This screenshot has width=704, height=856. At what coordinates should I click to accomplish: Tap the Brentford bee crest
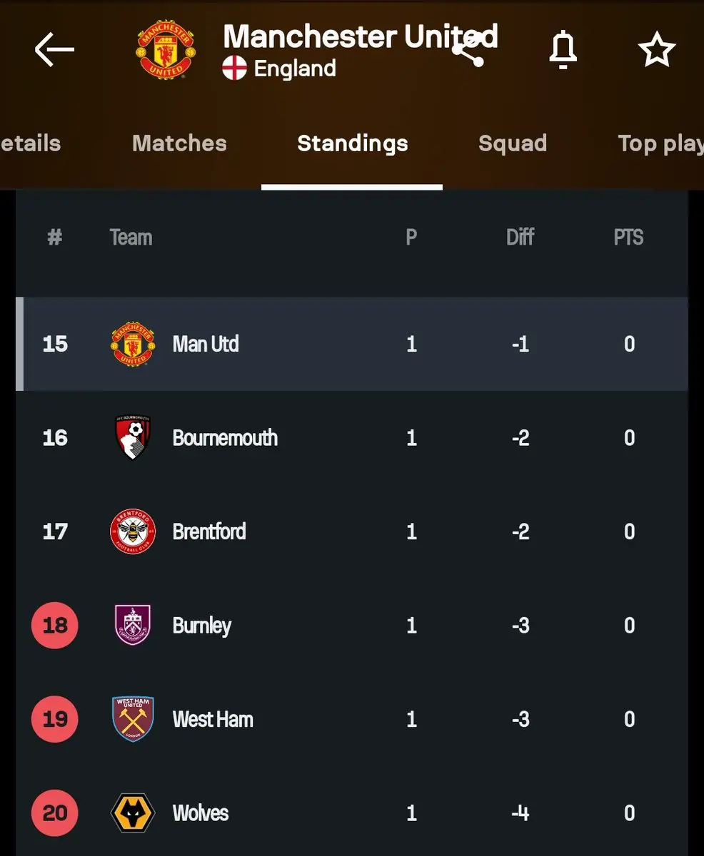pyautogui.click(x=133, y=531)
